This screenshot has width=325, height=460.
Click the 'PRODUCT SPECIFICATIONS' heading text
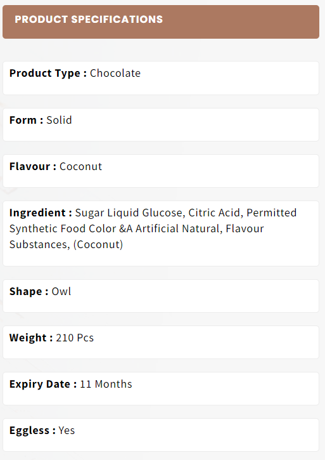[x=89, y=20]
